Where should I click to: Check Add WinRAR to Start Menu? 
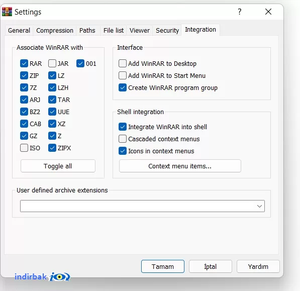(x=123, y=75)
